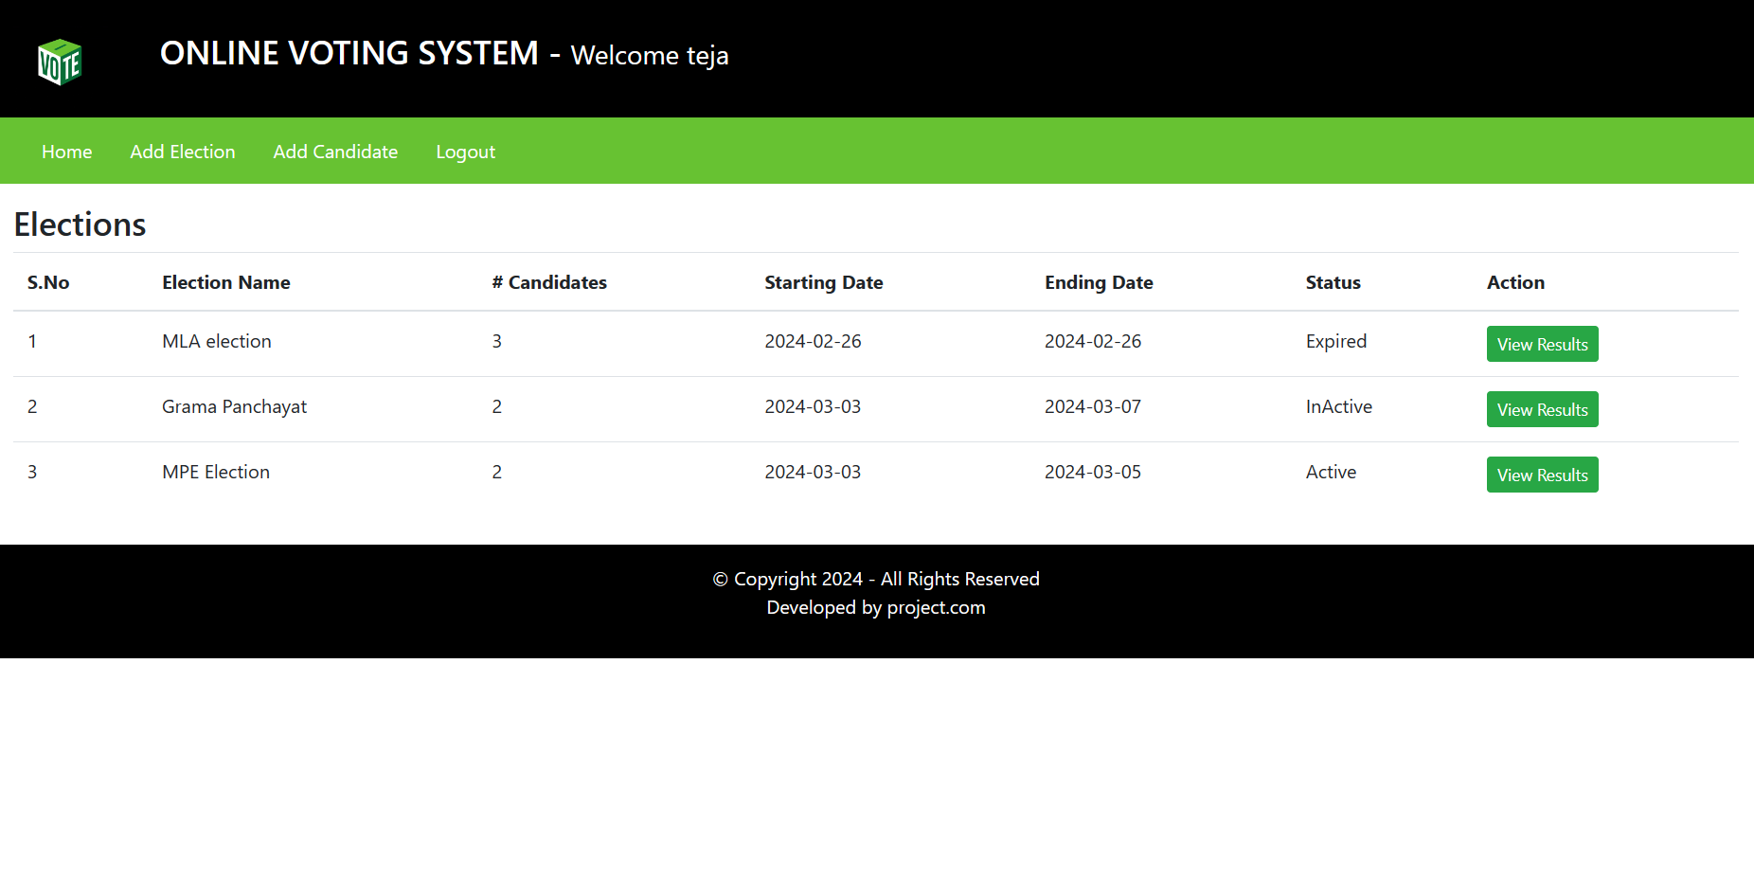View Results for MPE Election
Image resolution: width=1754 pixels, height=879 pixels.
click(1542, 475)
